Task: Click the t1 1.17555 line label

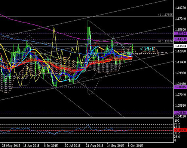Action: point(165,15)
